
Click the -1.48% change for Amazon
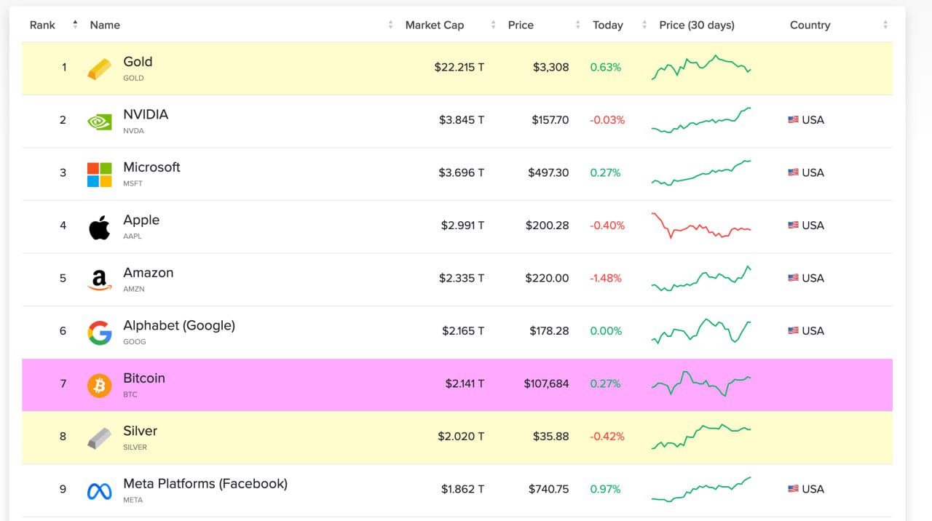606,278
